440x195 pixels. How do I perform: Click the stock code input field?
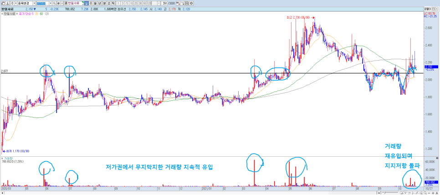[x=43, y=3]
